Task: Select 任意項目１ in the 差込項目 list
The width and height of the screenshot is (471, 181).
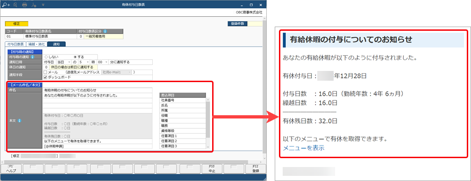Action: tap(182, 136)
